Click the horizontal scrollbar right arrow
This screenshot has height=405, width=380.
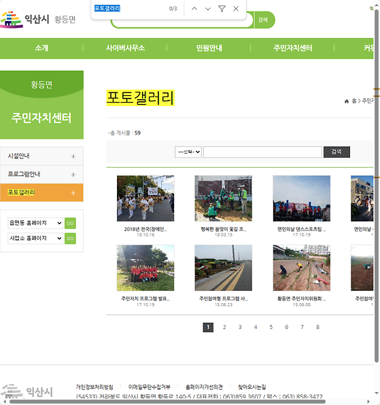pyautogui.click(x=368, y=402)
